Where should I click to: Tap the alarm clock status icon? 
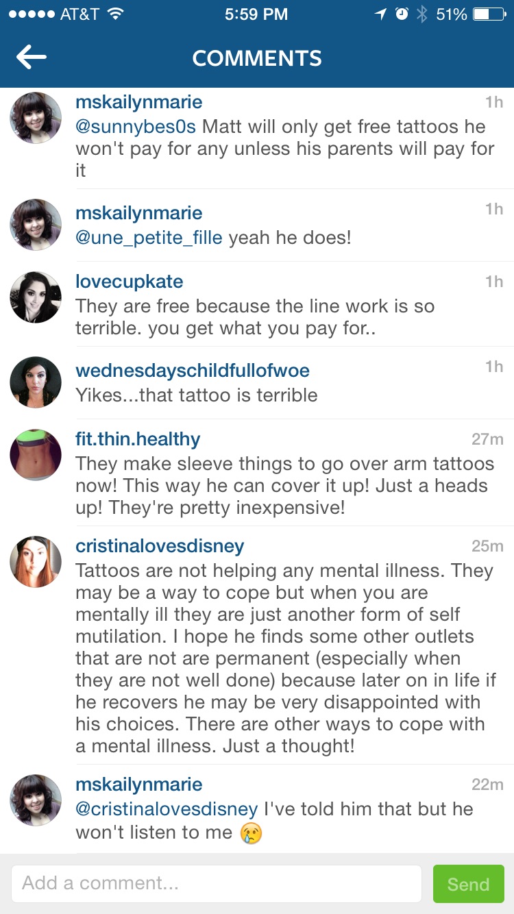(x=402, y=14)
